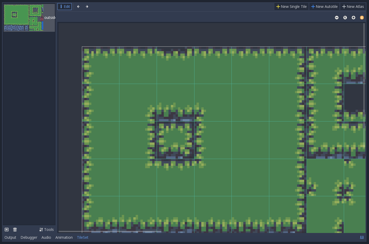Switch to the Animation panel
369x244 pixels.
(64, 237)
